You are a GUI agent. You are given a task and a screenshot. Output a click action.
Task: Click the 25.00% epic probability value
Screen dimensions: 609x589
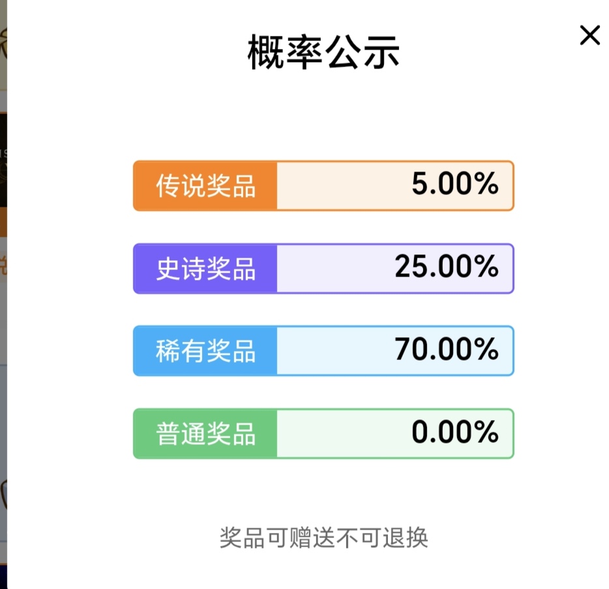pos(446,267)
